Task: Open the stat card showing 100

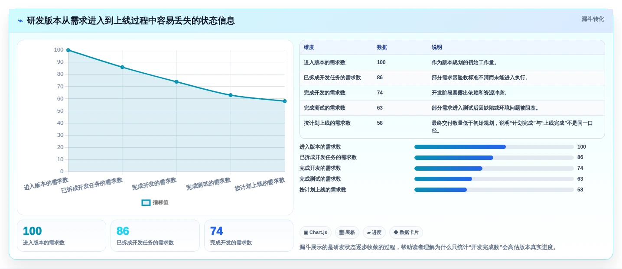Action: [62, 236]
